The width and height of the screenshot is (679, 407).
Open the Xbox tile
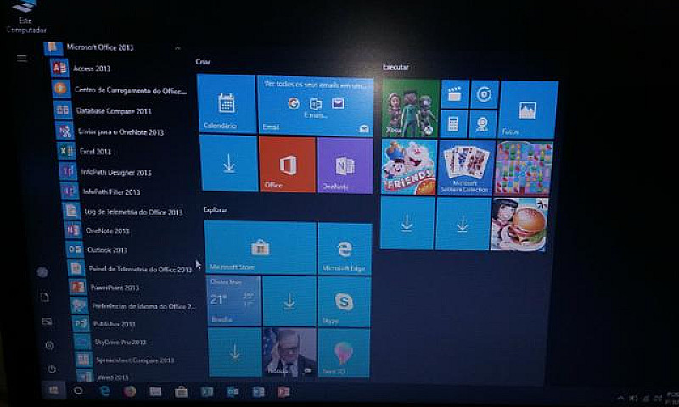point(410,109)
